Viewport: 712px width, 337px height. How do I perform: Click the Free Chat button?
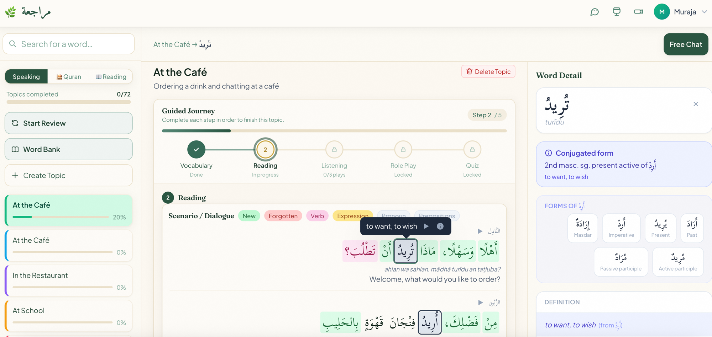[x=686, y=44]
